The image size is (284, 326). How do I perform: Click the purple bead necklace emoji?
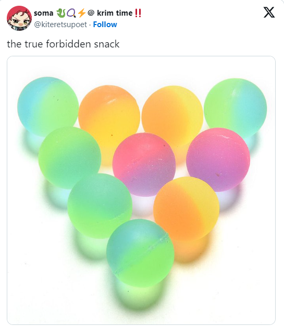pos(71,13)
